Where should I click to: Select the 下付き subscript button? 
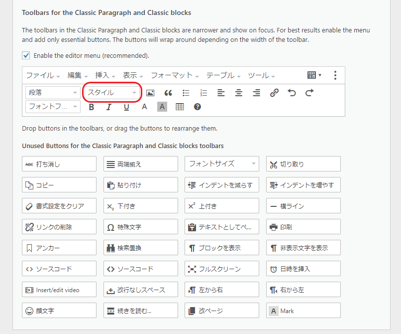point(141,205)
